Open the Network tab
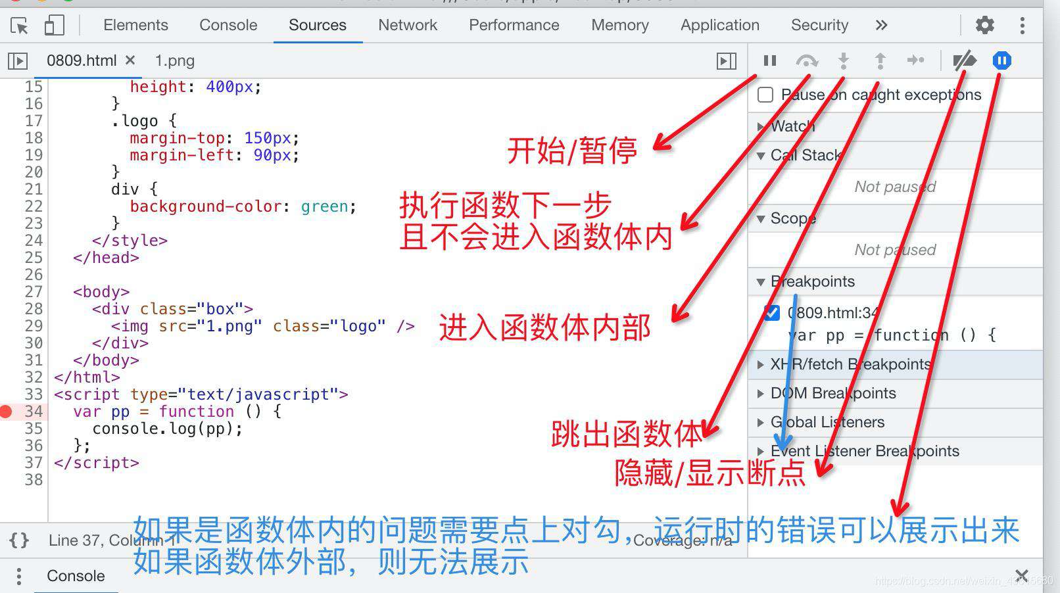Screen dimensions: 1060x593 click(408, 25)
